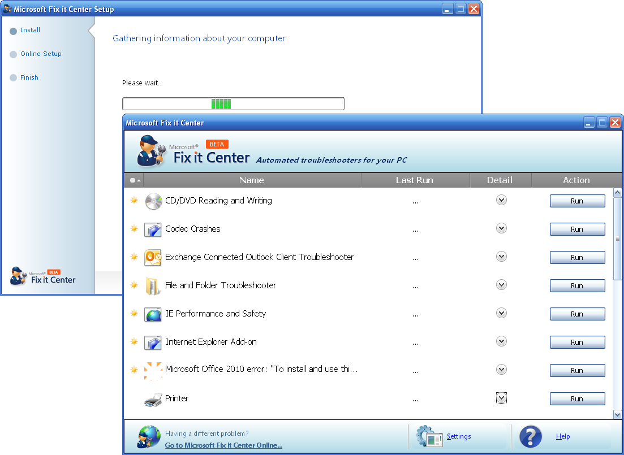Click the CD/DVD disc icon
624x455 pixels.
pos(153,201)
